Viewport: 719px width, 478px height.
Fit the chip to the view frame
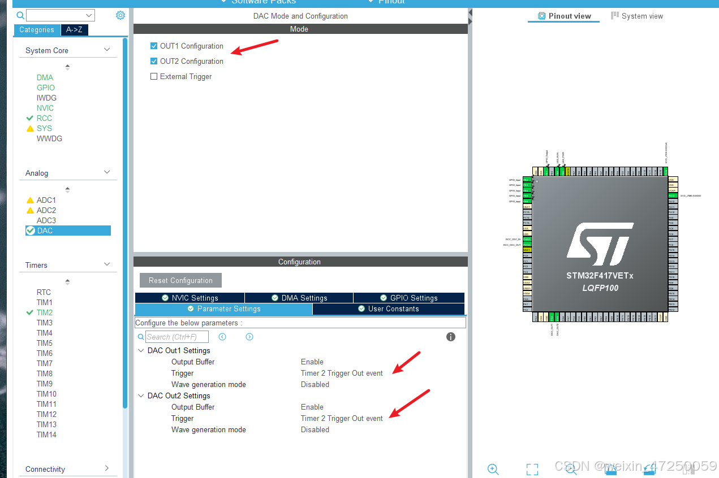pos(532,469)
